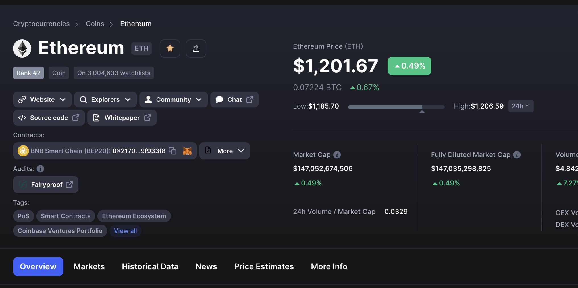Click the Whitepaper external link icon
The width and height of the screenshot is (578, 288).
coord(148,118)
